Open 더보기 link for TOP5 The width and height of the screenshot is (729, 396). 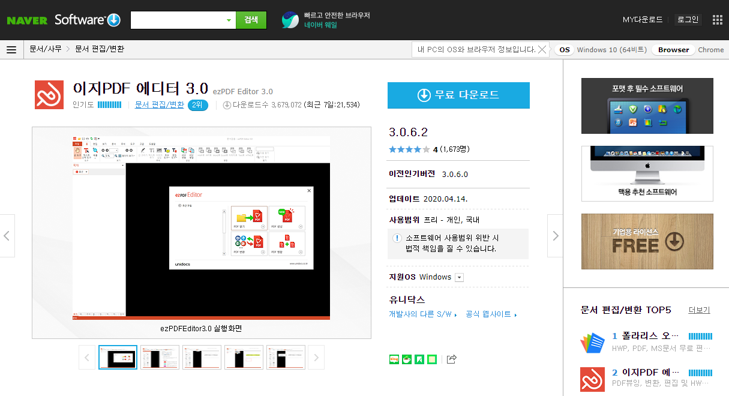[x=699, y=310]
